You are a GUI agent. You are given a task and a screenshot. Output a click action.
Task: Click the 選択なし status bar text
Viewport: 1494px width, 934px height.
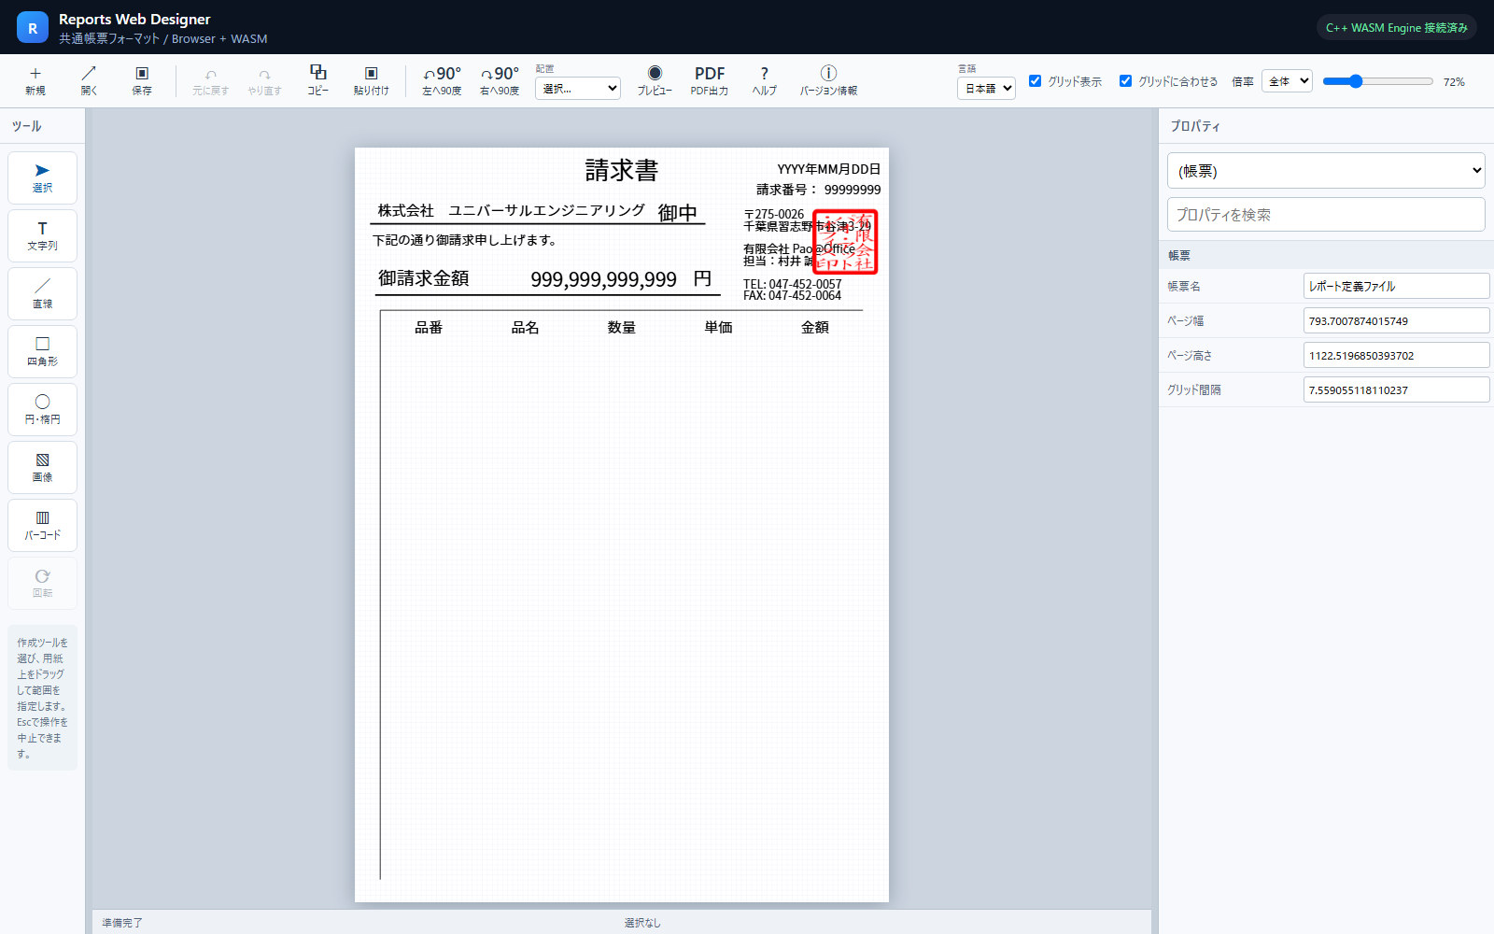[642, 923]
